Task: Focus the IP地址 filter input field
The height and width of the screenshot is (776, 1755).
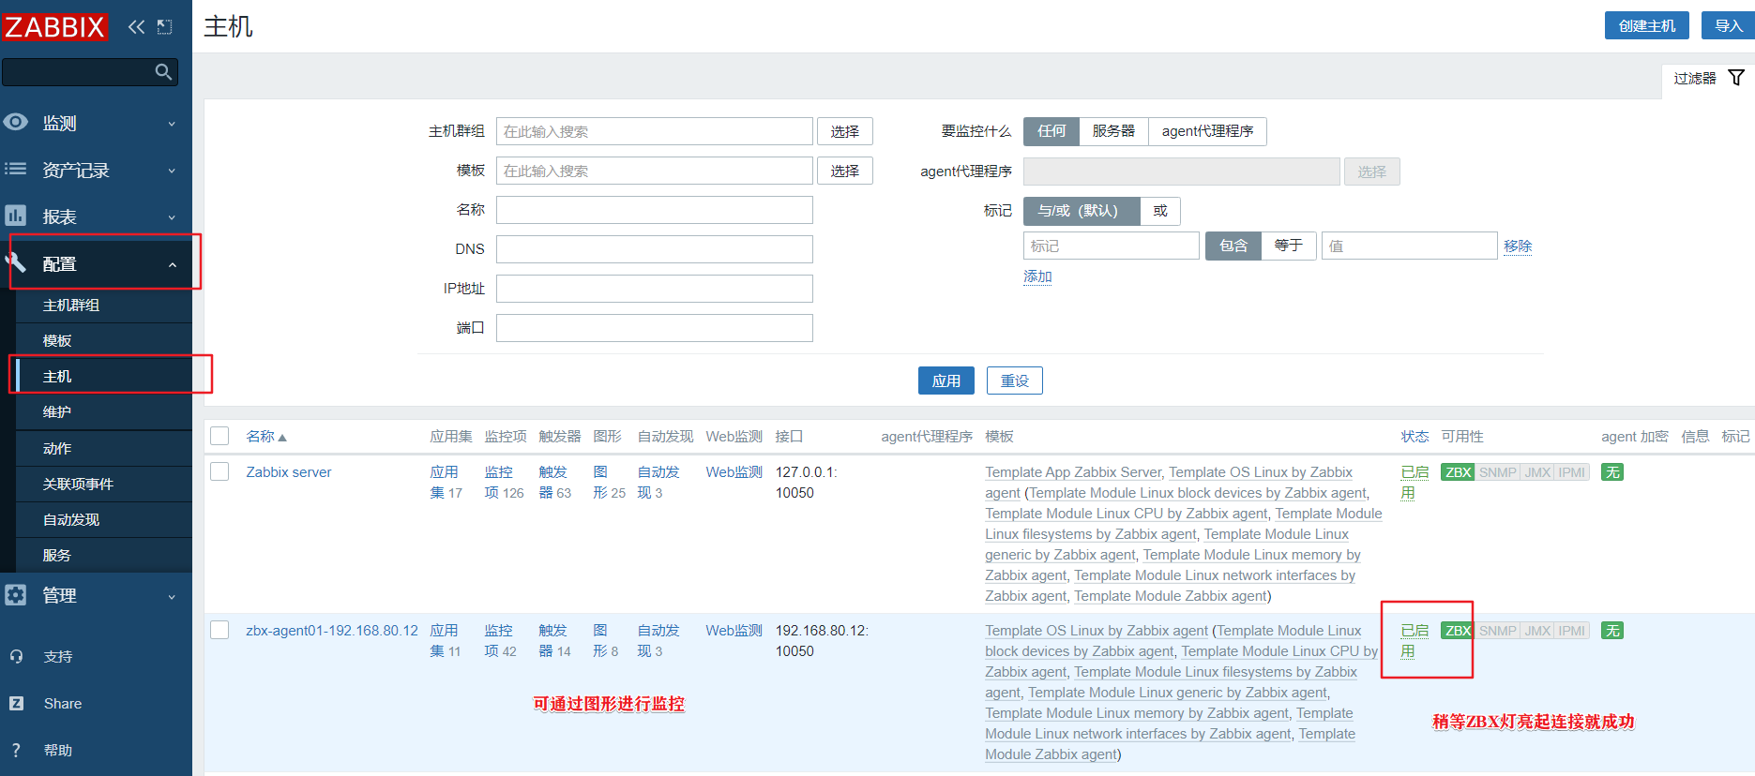Action: [x=655, y=289]
